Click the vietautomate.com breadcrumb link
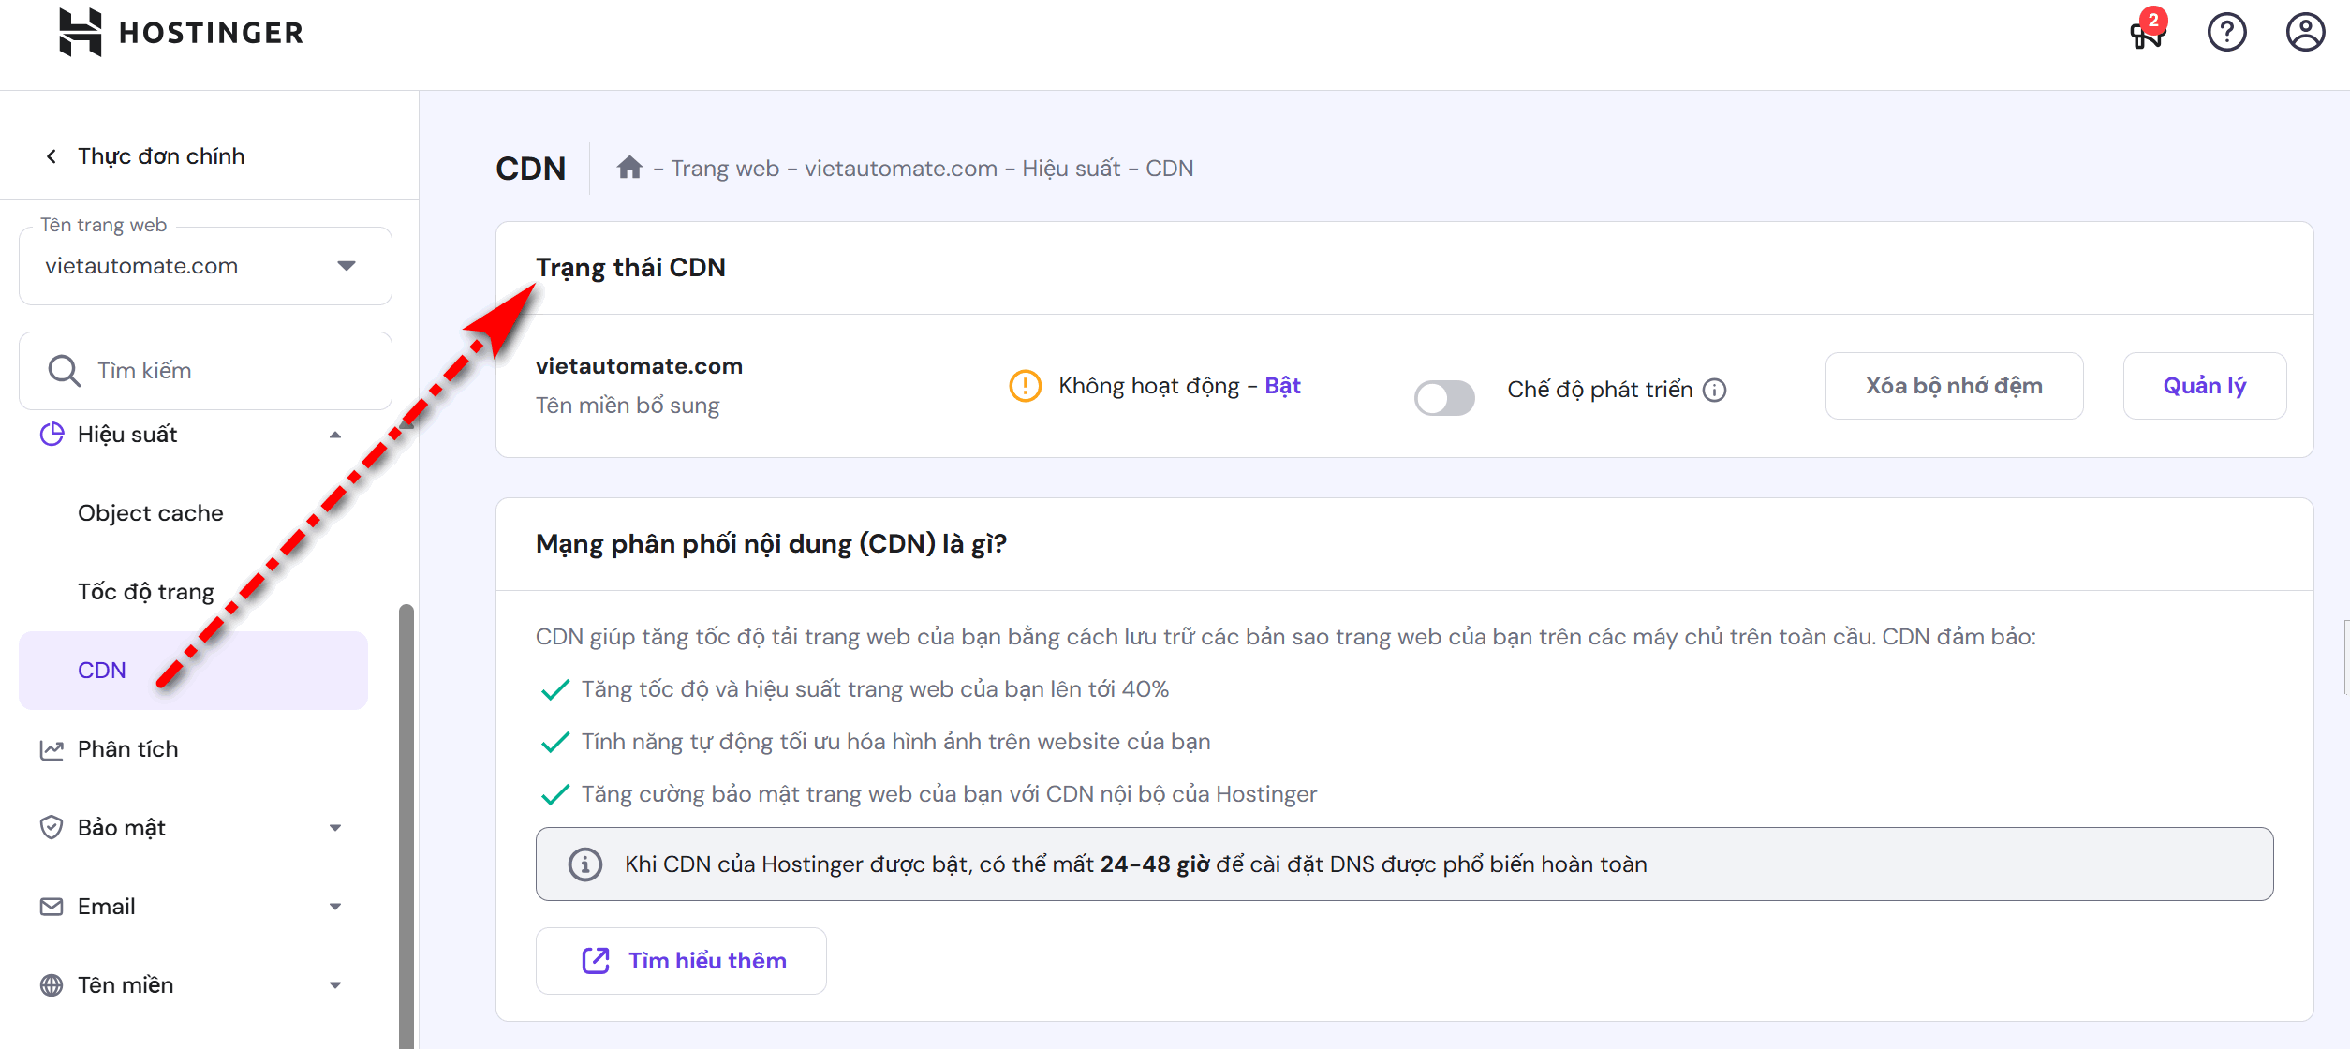 901,169
